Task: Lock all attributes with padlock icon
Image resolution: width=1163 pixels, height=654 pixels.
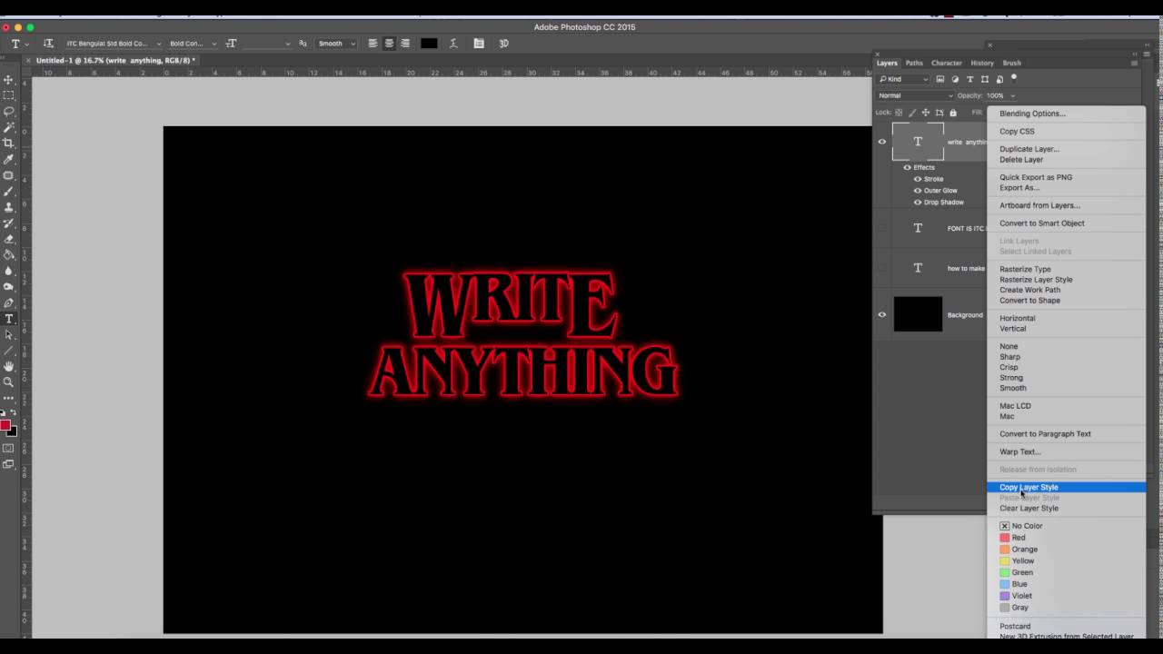Action: [953, 113]
